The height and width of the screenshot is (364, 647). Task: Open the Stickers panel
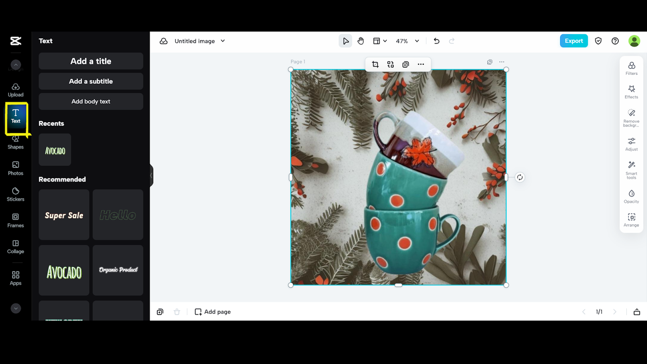[16, 195]
